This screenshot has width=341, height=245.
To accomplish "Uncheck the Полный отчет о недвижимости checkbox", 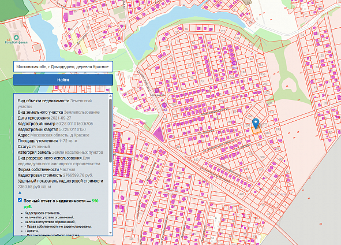I will coord(20,200).
